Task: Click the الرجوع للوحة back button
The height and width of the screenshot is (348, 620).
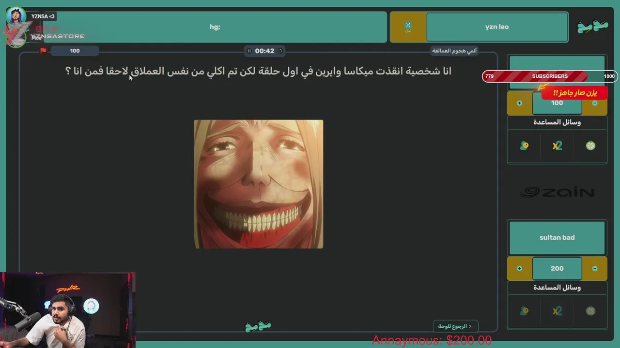Action: coord(455,326)
